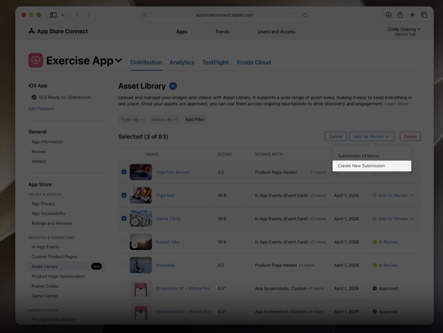Image resolution: width=443 pixels, height=333 pixels.
Task: Open the Screenshot #1 - iPhone Pro link
Action: [x=183, y=288]
